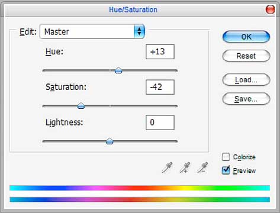Select the Add to Sample eyedropper

click(185, 167)
